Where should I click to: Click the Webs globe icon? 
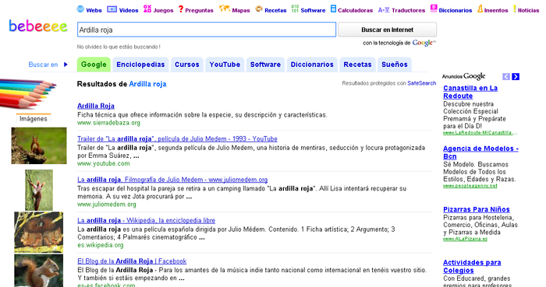tap(80, 9)
